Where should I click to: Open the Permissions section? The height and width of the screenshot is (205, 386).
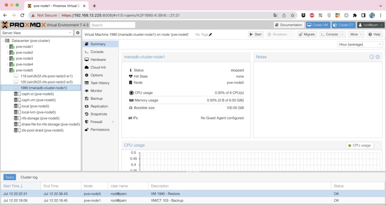tap(100, 130)
